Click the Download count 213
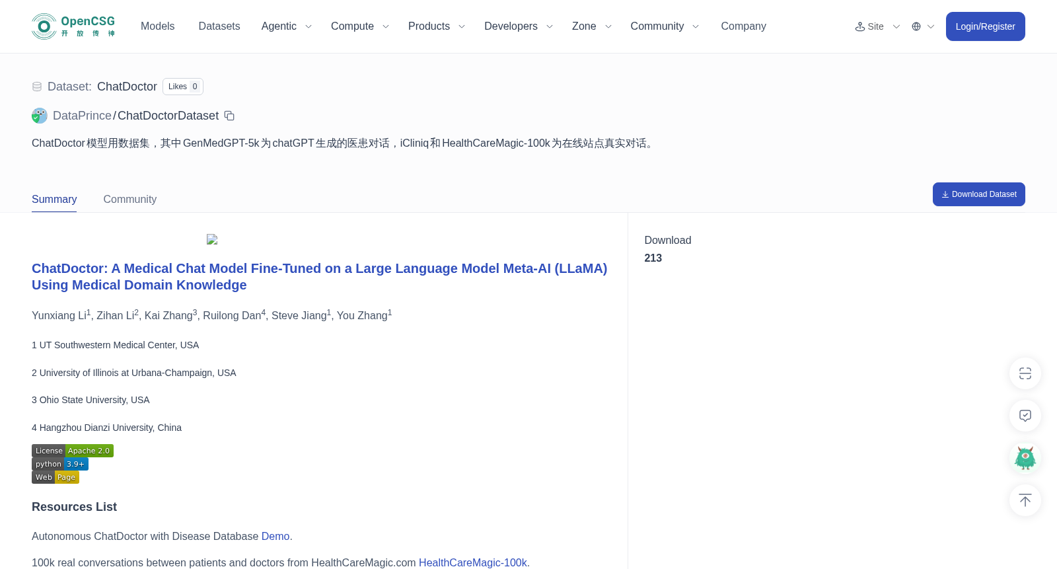 tap(653, 258)
